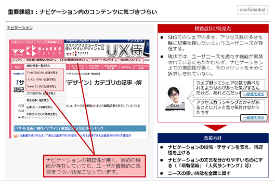Click the ニーズの強い機能を全面に出す bullet

199,173
